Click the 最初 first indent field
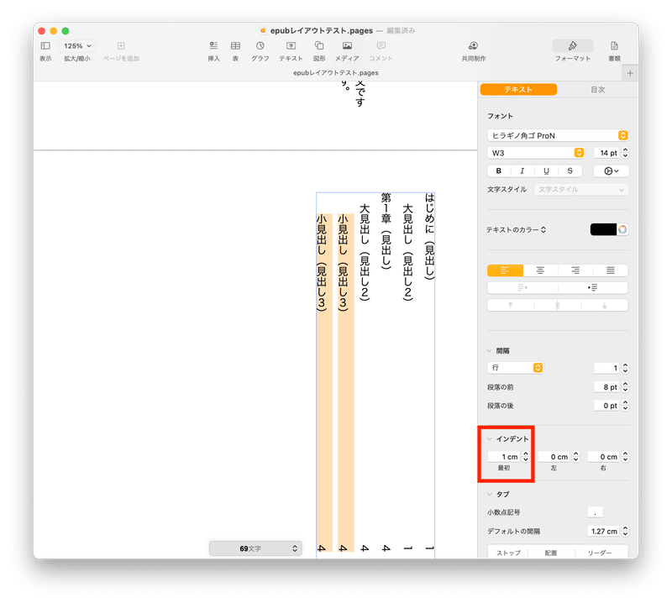The image size is (672, 603). pos(503,457)
